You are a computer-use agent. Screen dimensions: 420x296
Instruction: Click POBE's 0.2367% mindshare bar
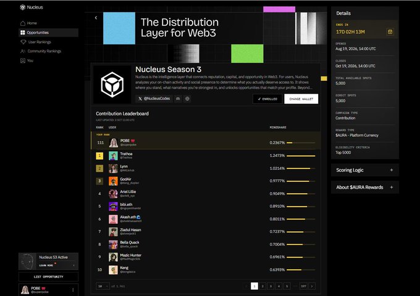(x=301, y=143)
